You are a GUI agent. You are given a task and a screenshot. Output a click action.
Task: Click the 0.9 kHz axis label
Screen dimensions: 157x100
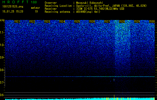[2, 57]
